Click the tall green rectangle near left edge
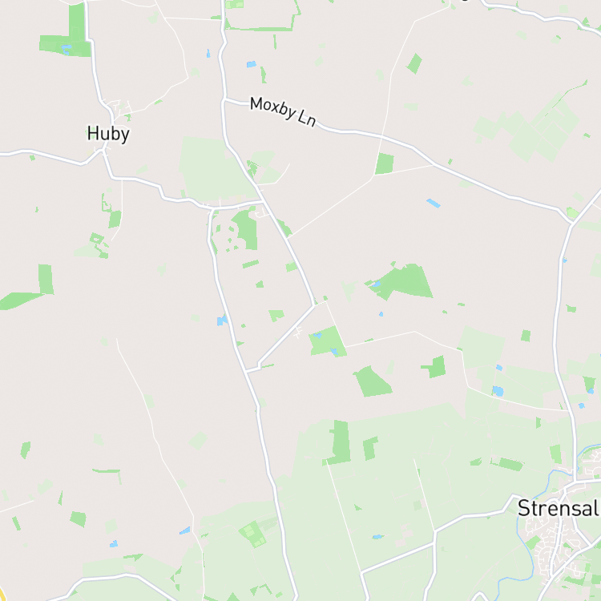The width and height of the screenshot is (601, 601). (x=46, y=279)
